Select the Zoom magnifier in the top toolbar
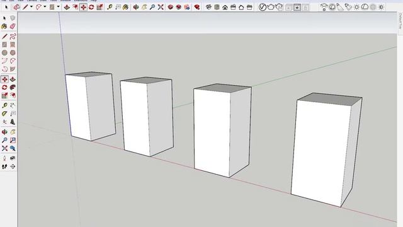403x227 pixels. pyautogui.click(x=152, y=7)
